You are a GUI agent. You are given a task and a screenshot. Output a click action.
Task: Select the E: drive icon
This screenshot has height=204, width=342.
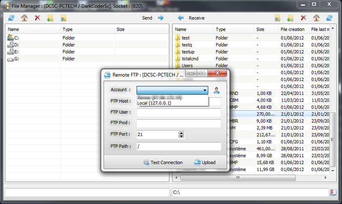[x=10, y=51]
